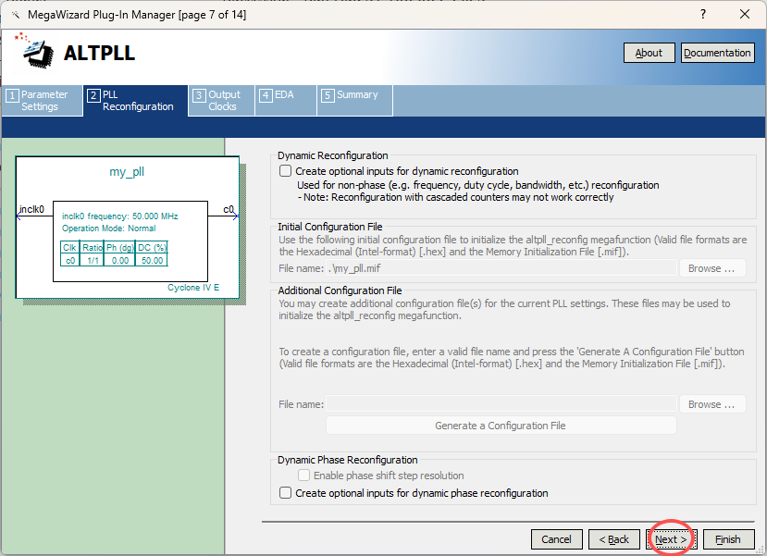Click the initial file name field my_pll.mif
This screenshot has height=556, width=767.
pos(501,268)
